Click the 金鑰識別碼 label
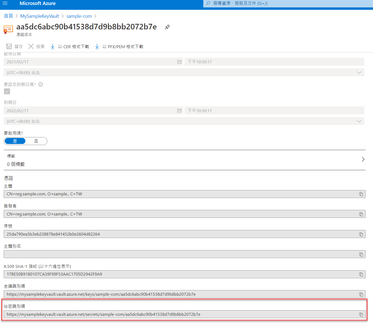Viewport: 373px width, 324px height. pyautogui.click(x=14, y=286)
